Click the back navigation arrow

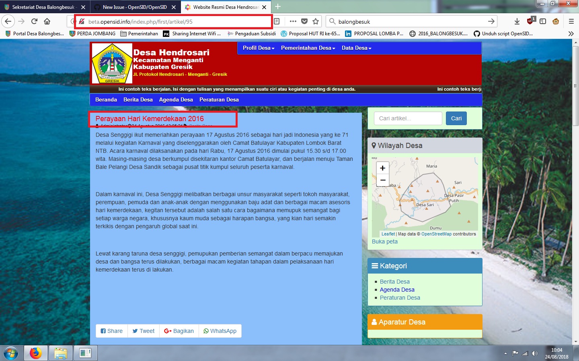(x=8, y=21)
